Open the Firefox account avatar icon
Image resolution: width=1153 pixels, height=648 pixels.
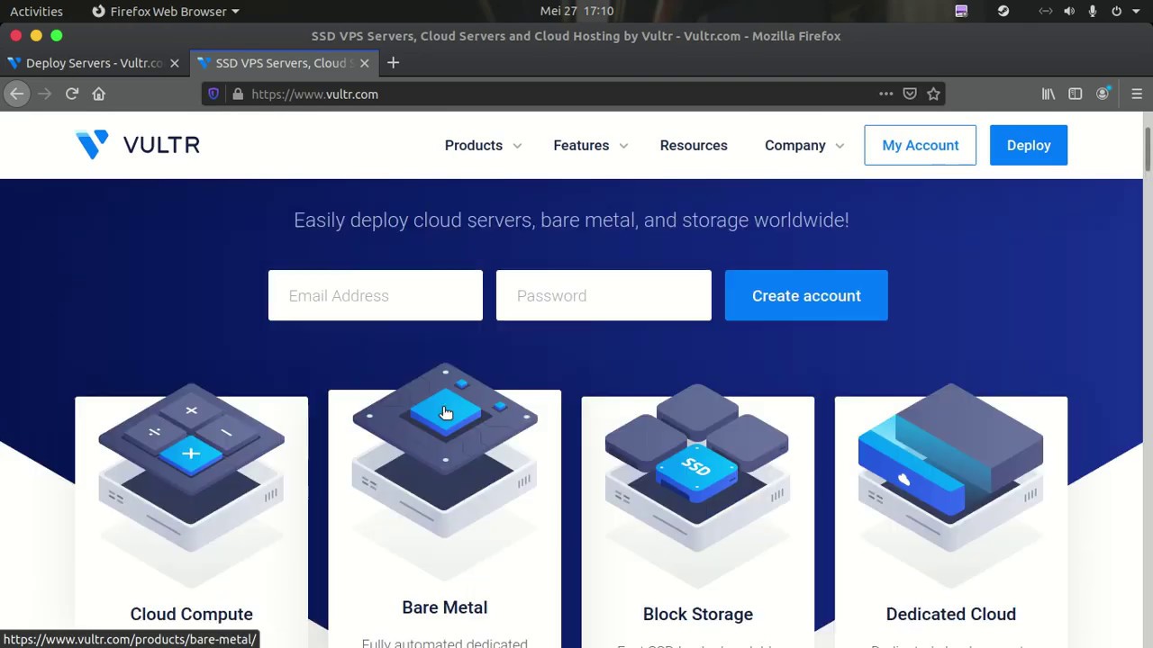click(x=1103, y=94)
